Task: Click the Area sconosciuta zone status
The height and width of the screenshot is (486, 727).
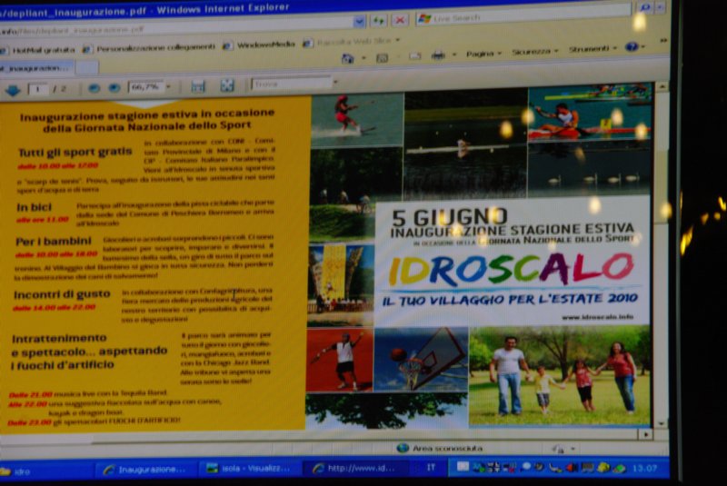Action: tap(441, 449)
